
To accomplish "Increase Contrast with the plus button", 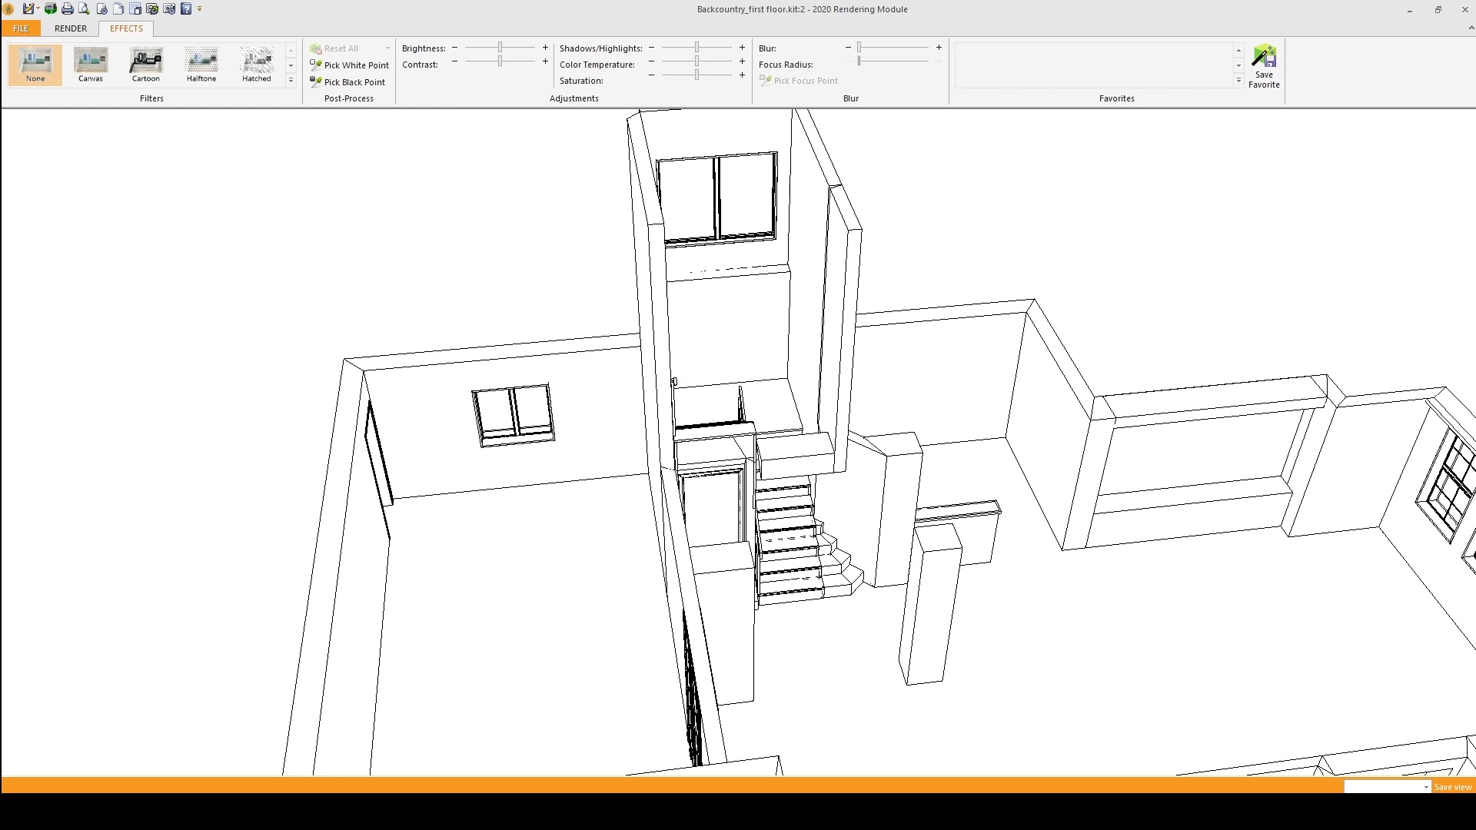I will (545, 61).
